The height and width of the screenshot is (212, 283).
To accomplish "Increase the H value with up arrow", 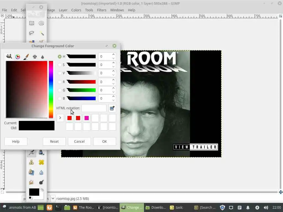I will [113, 54].
